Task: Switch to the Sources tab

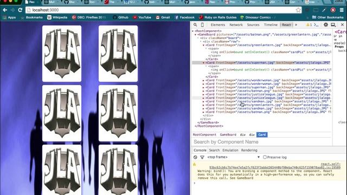Action: click(253, 25)
